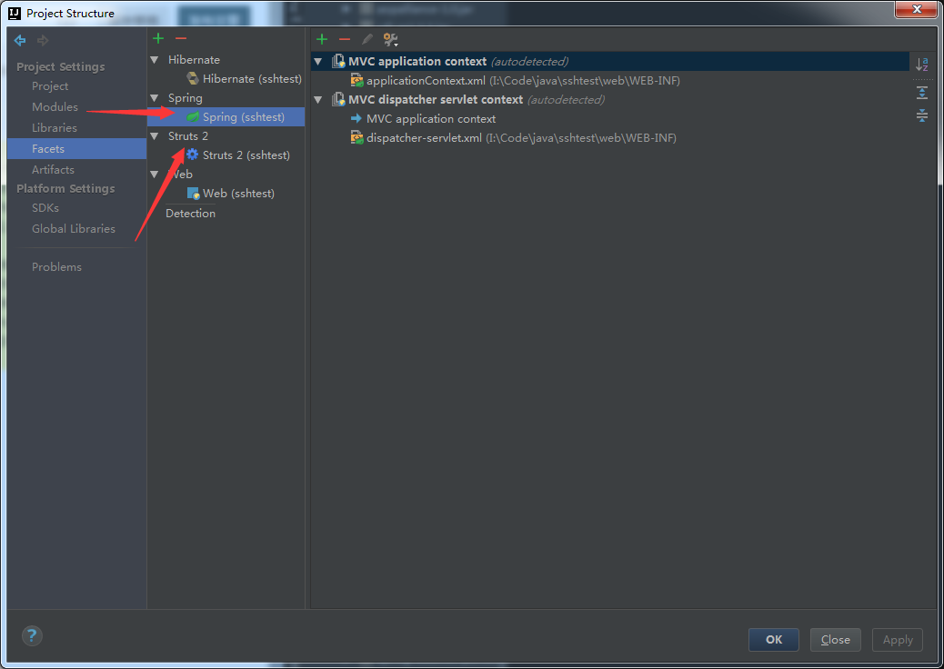The width and height of the screenshot is (944, 669).
Task: Select dispatcher-servlet.xml file entry
Action: 424,138
